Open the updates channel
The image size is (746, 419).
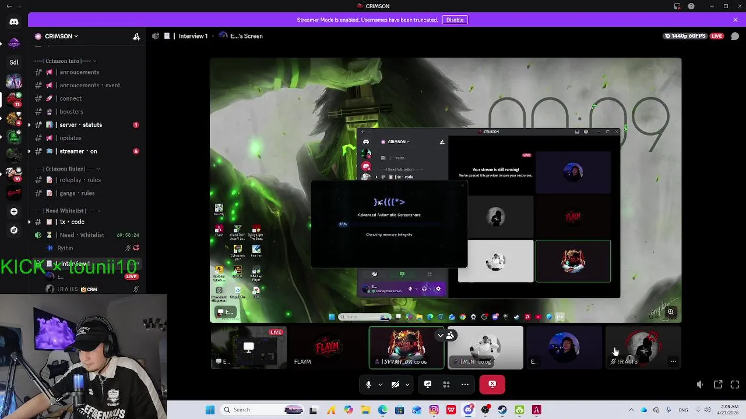(x=86, y=138)
